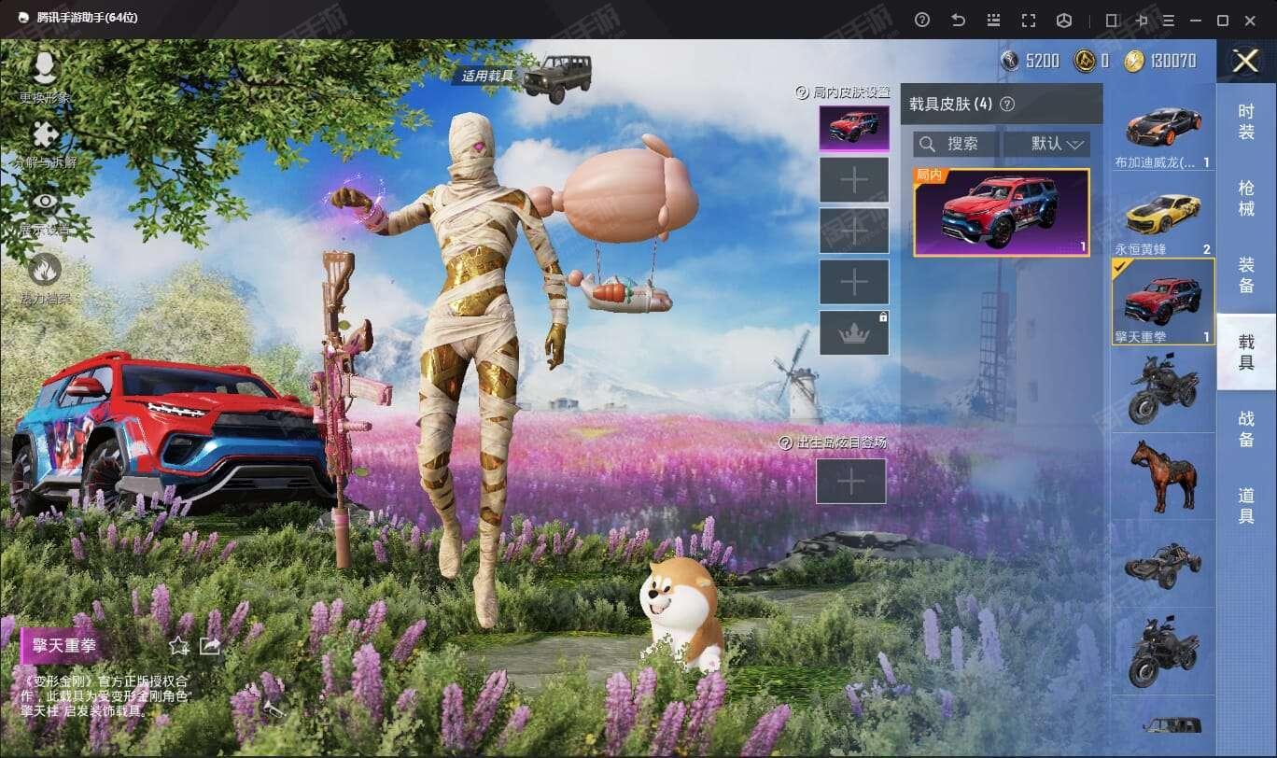Open the 分解与拆解 puzzle piece icon

coord(45,135)
